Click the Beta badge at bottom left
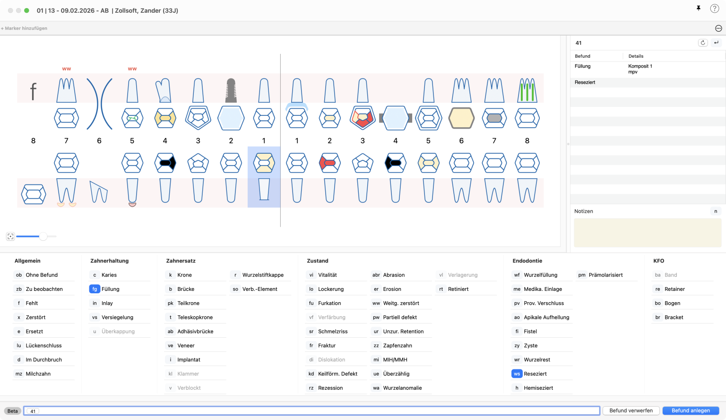Viewport: 726px width, 420px height. (13, 411)
